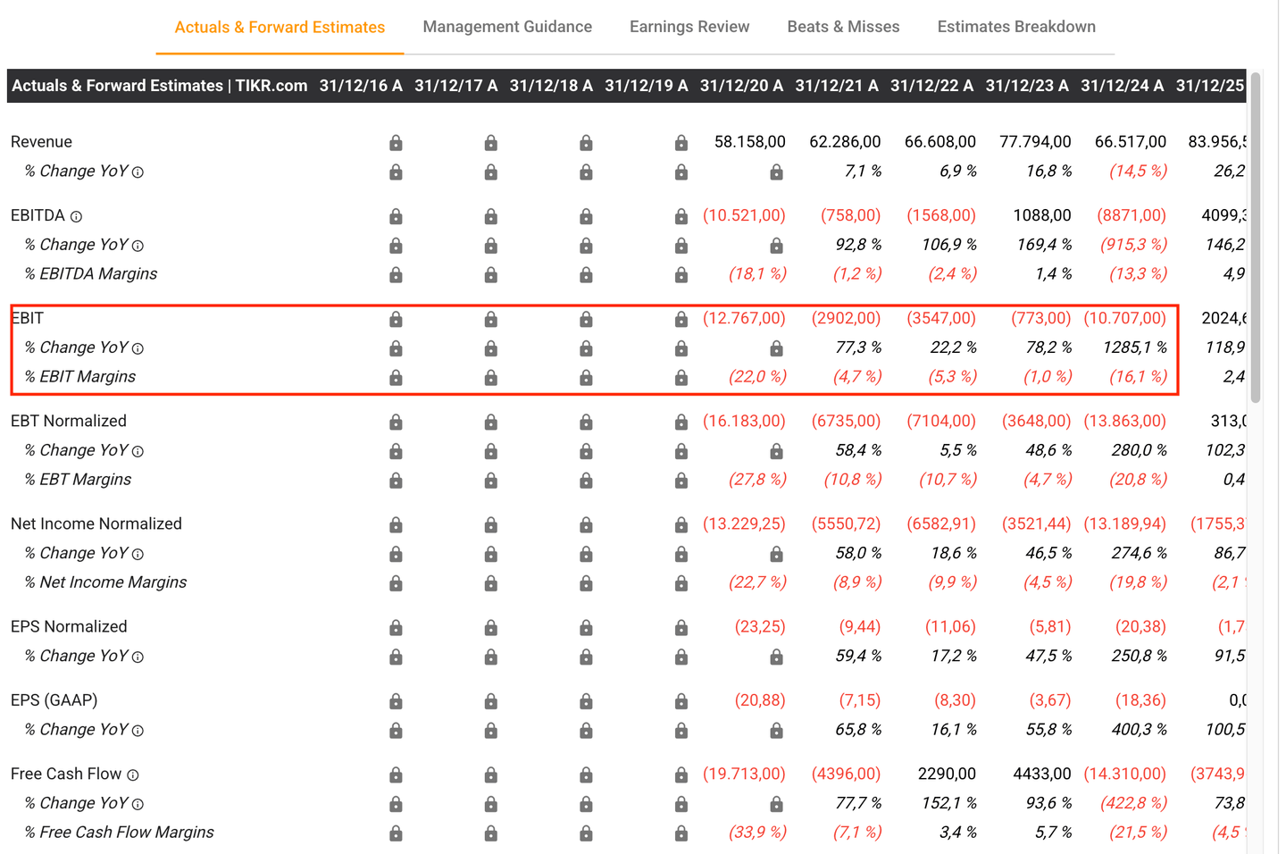The height and width of the screenshot is (854, 1286).
Task: Click the info icon next to EBITDA
Action: click(x=76, y=216)
